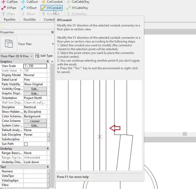Click the VistaTipo parameter field
The width and height of the screenshot is (196, 189).
35,176
